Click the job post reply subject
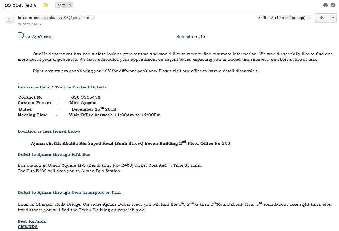Screen dimensions: 339x231 click(x=20, y=5)
